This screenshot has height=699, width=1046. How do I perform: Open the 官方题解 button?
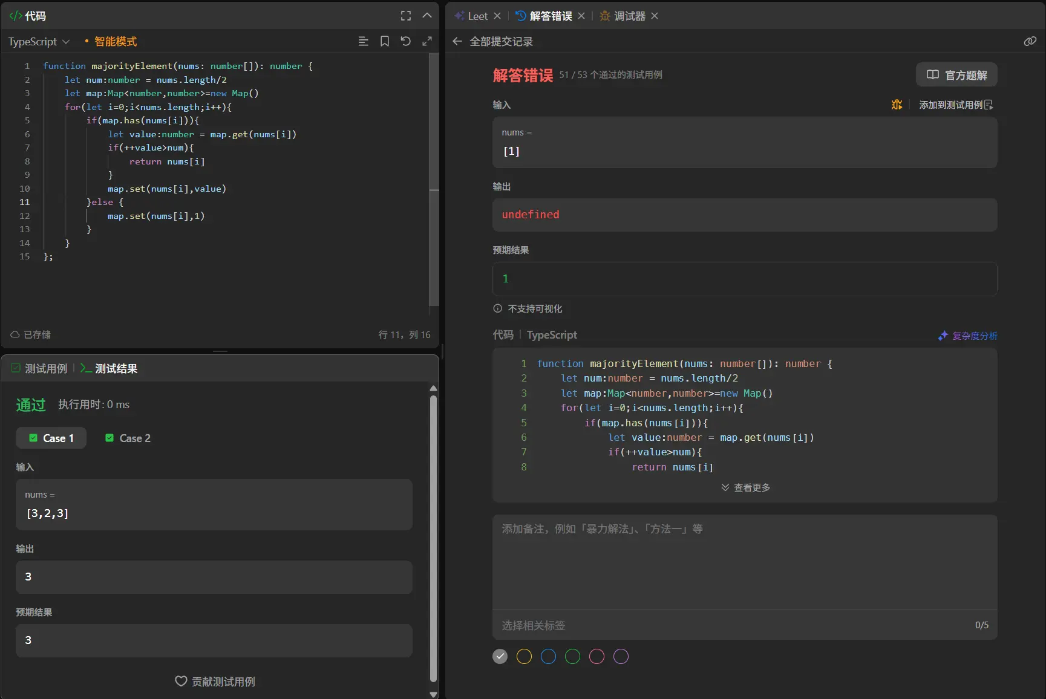coord(956,75)
